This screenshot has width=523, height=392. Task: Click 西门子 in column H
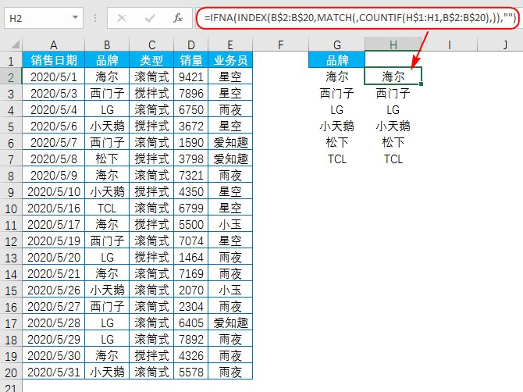coord(393,93)
